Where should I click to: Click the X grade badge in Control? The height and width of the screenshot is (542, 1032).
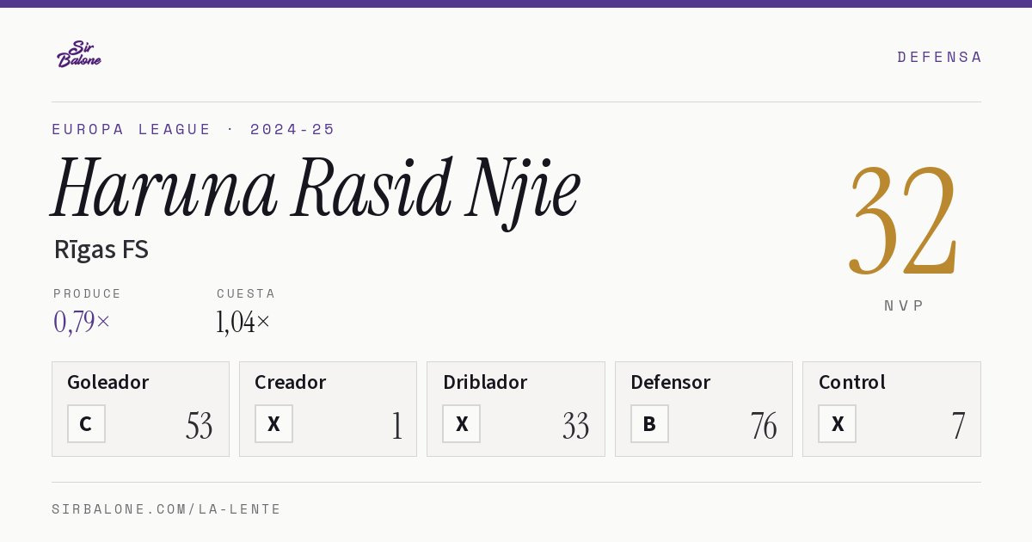point(838,423)
